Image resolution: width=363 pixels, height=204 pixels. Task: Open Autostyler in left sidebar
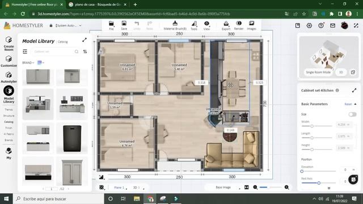pyautogui.click(x=9, y=77)
